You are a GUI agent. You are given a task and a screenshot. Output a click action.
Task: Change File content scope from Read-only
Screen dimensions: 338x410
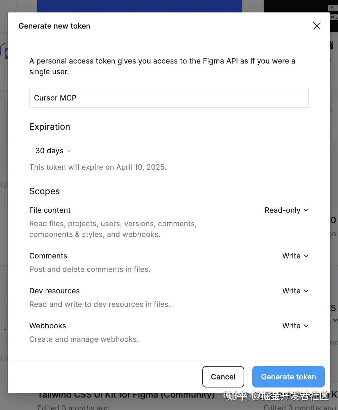tap(286, 210)
